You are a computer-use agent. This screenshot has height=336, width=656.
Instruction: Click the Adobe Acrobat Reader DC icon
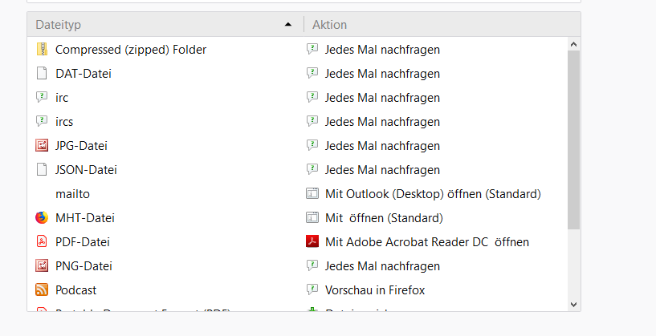coord(312,242)
